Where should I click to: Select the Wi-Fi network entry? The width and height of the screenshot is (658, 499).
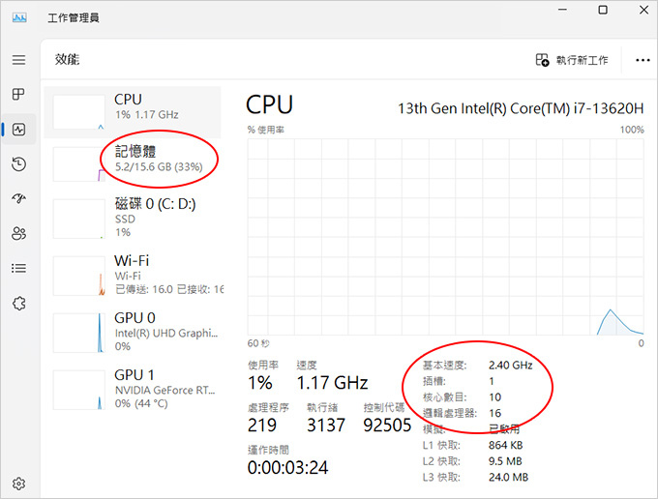point(133,275)
